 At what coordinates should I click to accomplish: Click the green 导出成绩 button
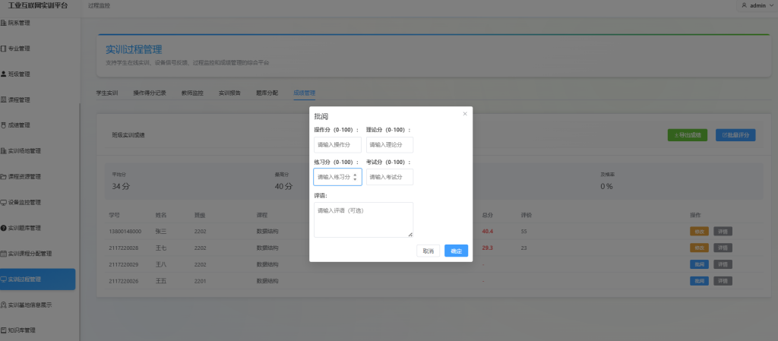coord(687,134)
